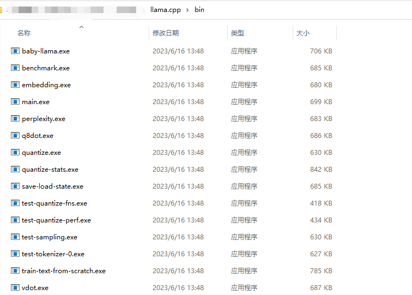Click the baby-llama.exe file icon
This screenshot has height=295, width=412.
pos(15,51)
